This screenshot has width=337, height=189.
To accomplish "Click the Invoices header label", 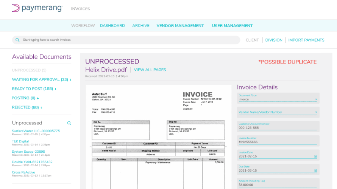I will point(81,9).
